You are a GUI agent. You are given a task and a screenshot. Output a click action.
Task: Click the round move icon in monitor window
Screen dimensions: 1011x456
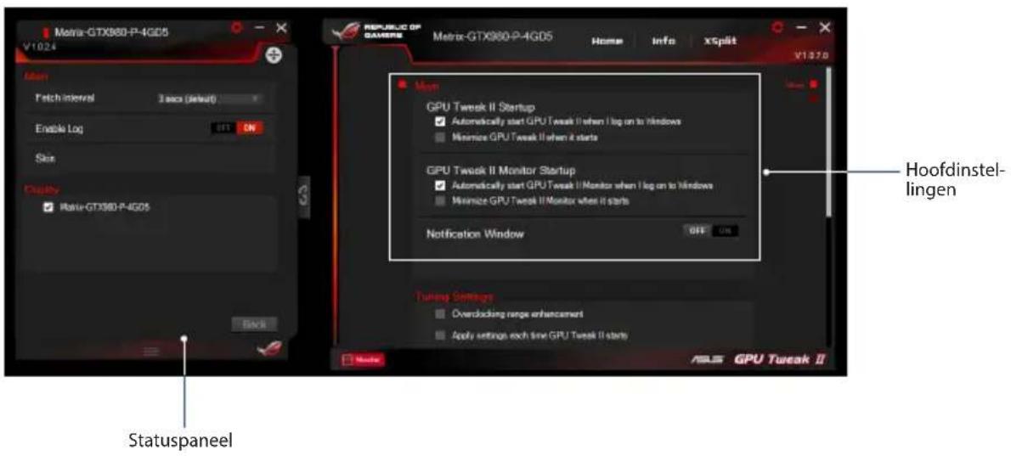coord(274,55)
